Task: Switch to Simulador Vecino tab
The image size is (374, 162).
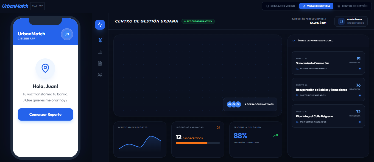Action: 281,6
